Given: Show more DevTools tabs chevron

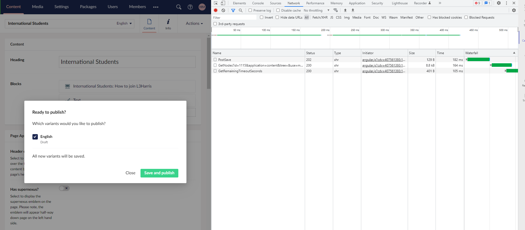Looking at the screenshot, I should point(440,3).
